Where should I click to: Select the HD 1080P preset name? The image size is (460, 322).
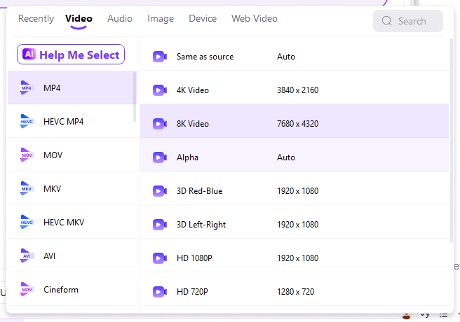pyautogui.click(x=194, y=258)
